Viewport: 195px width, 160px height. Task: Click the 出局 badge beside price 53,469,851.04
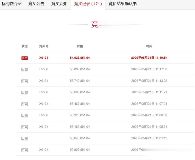pyautogui.click(x=24, y=104)
